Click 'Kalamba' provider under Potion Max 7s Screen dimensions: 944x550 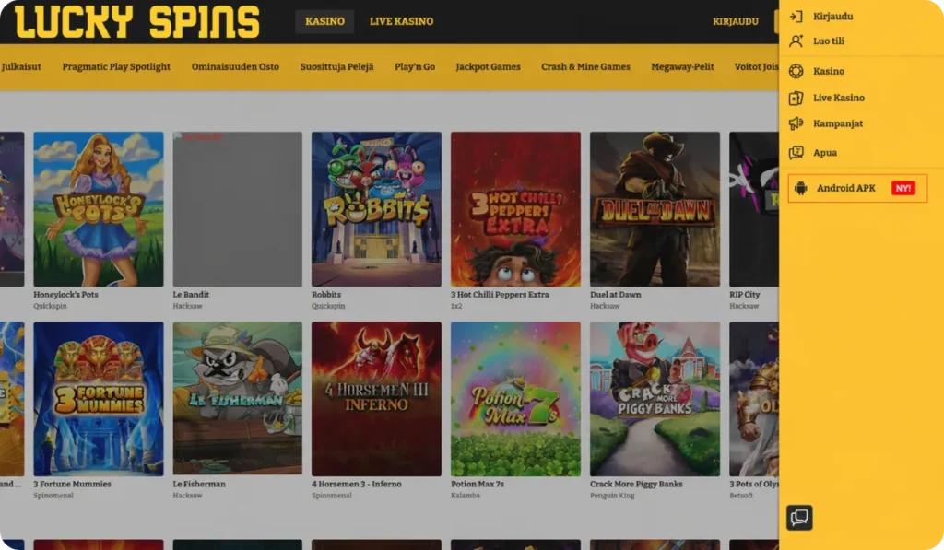click(466, 496)
